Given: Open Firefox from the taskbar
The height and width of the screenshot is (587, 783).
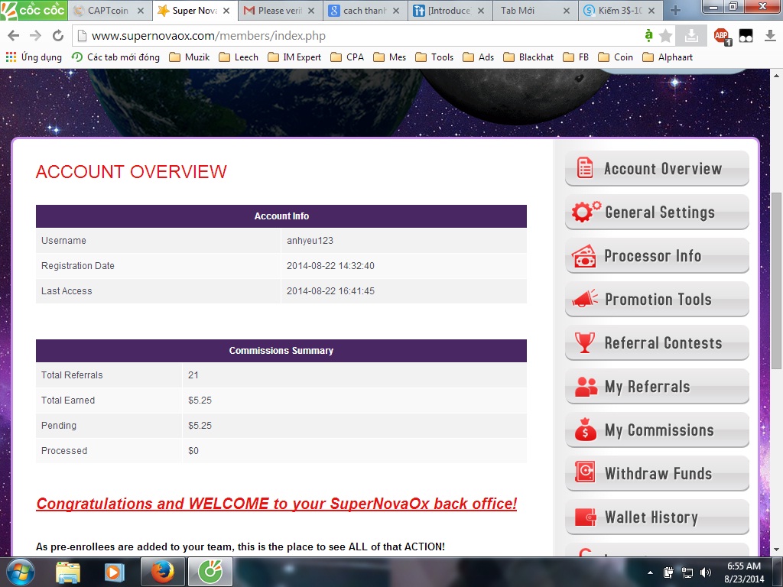Looking at the screenshot, I should [162, 572].
